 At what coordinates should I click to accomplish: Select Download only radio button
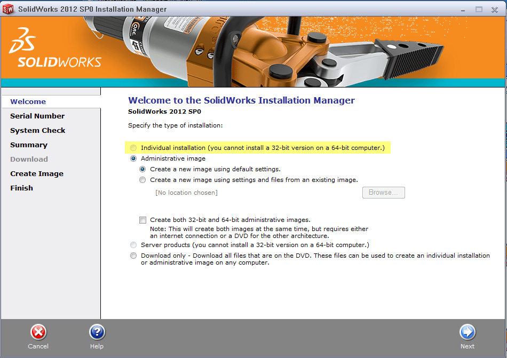[x=133, y=256]
